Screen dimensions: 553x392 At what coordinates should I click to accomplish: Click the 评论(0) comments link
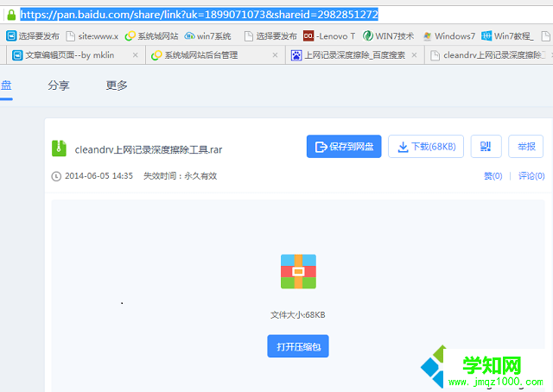tap(531, 176)
